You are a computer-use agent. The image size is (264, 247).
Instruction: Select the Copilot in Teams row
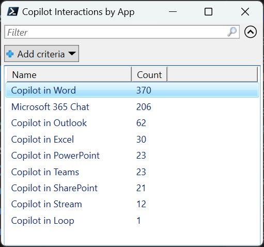pyautogui.click(x=132, y=172)
